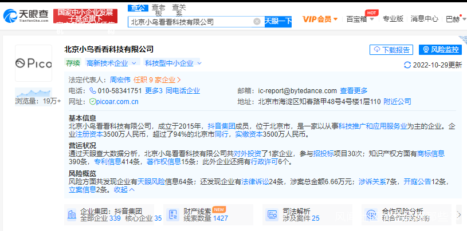Click the 合作风险分析 icon

coord(371,214)
